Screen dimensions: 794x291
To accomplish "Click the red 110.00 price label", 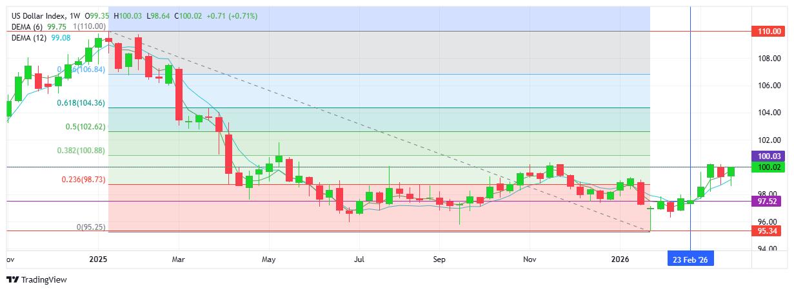I will tap(769, 31).
